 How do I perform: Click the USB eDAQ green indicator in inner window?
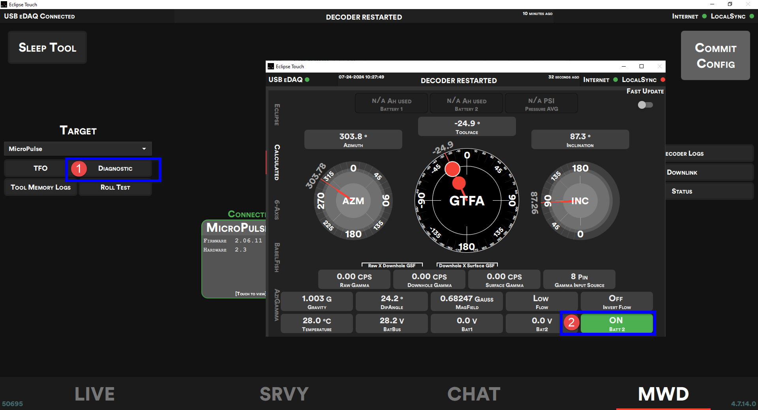pyautogui.click(x=307, y=80)
